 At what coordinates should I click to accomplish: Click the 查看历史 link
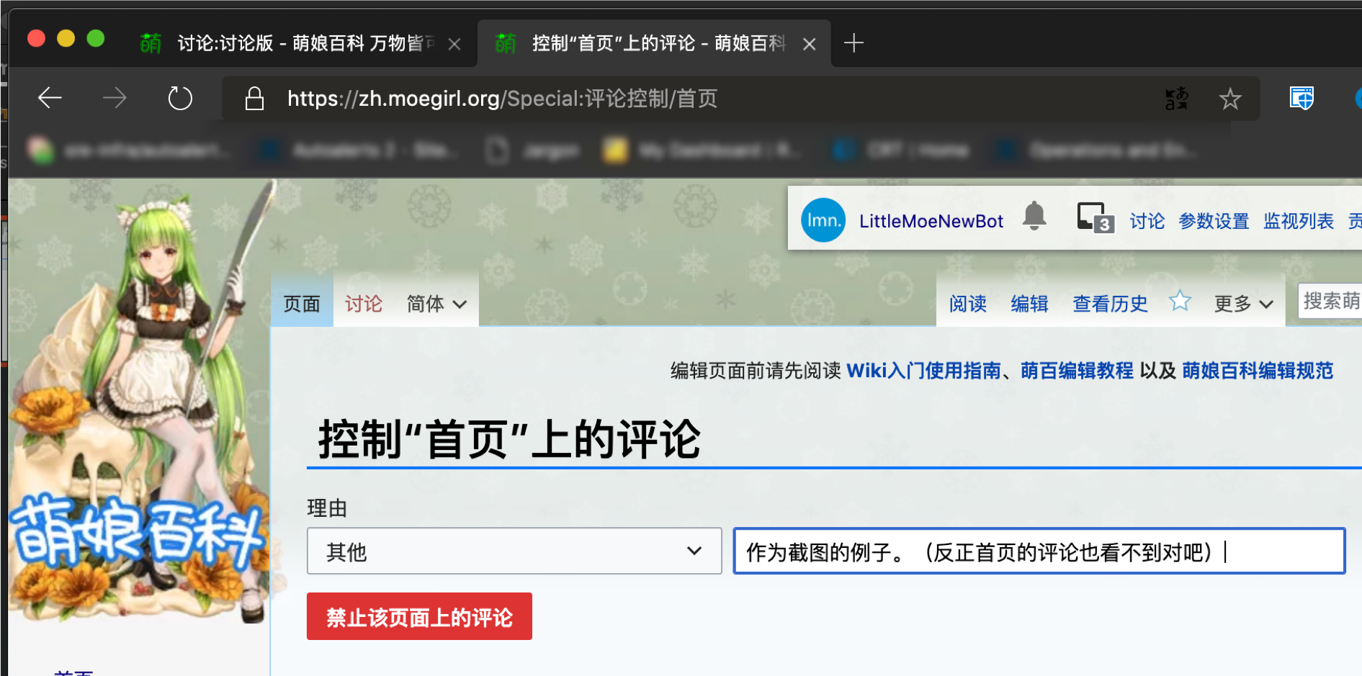(x=1110, y=305)
